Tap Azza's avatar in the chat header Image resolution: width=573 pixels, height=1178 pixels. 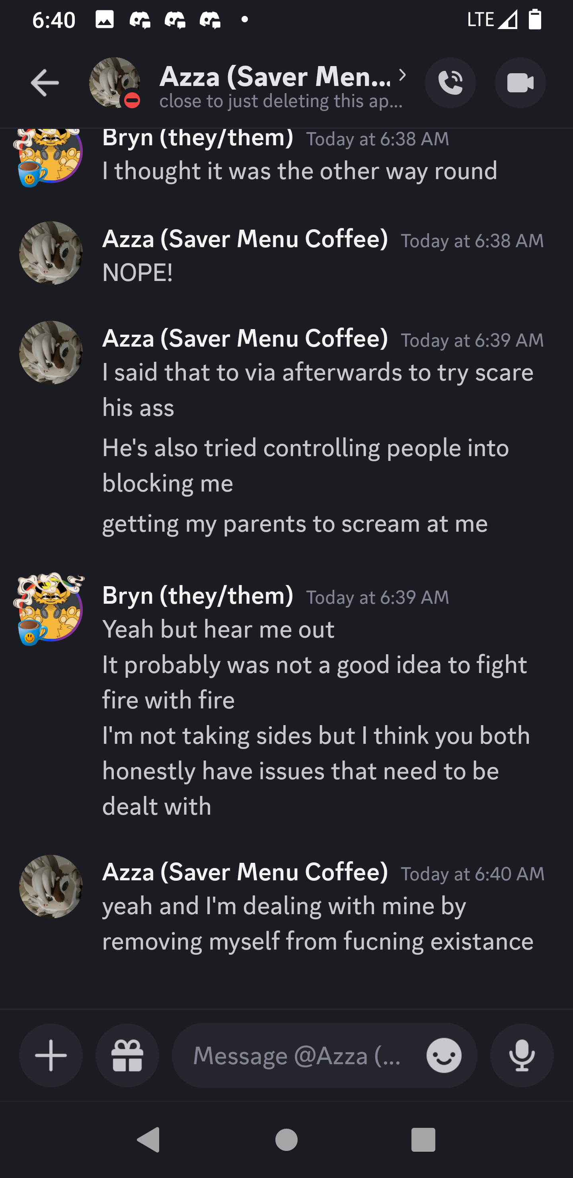[x=114, y=83]
